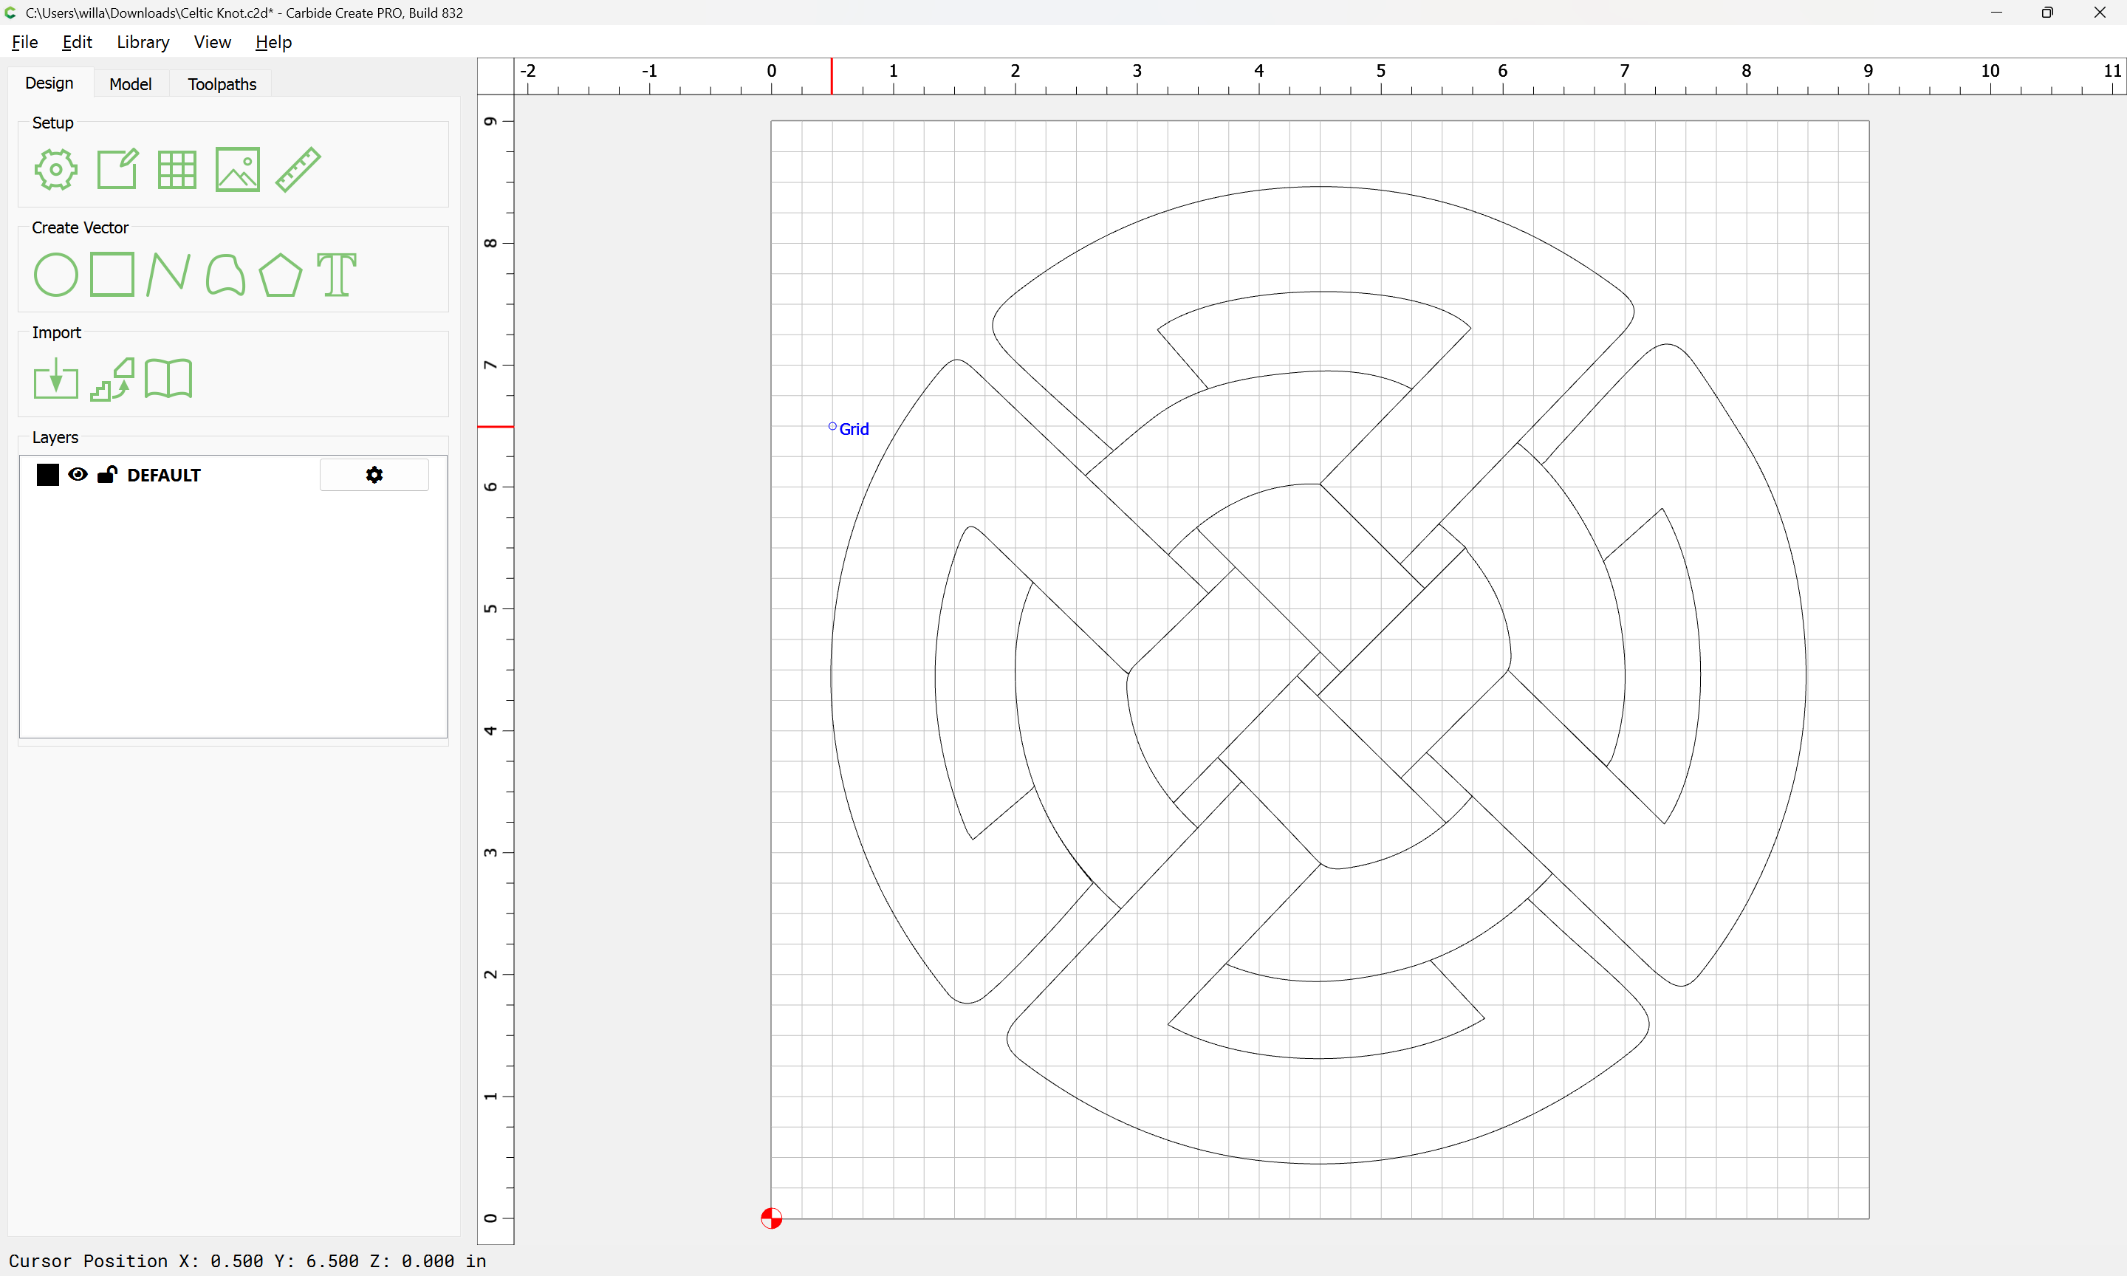Open the Design Library book icon
Viewport: 2127px width, 1276px height.
[x=168, y=380]
